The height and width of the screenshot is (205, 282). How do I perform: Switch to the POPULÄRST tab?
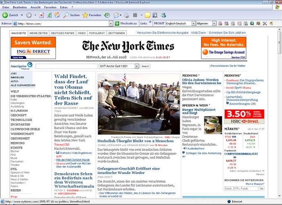97,33
